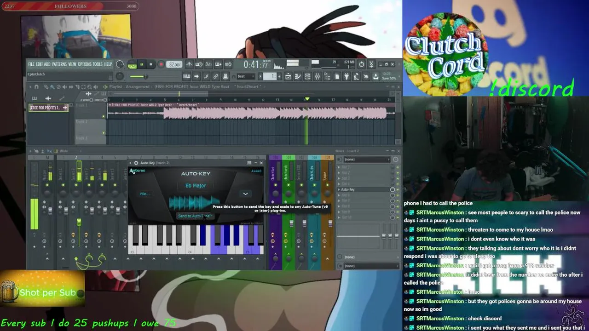Select the Auto-Key effect slot in mixer
Viewport: 589px width, 331px height.
point(364,189)
